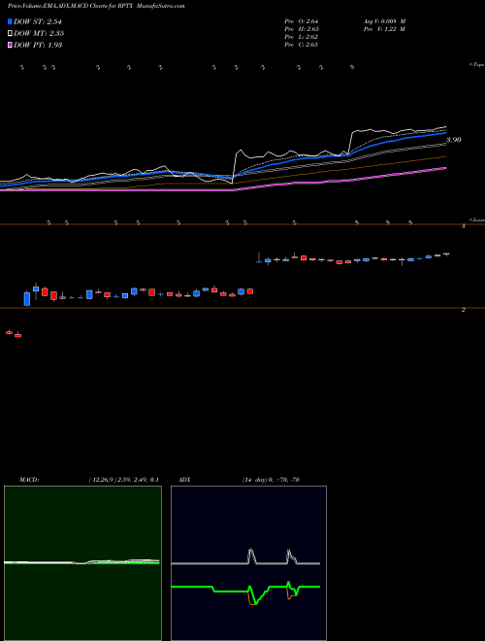Image resolution: width=485 pixels, height=641 pixels.
Task: Click the 3.90 price label on the EMA chart
Action: point(454,140)
